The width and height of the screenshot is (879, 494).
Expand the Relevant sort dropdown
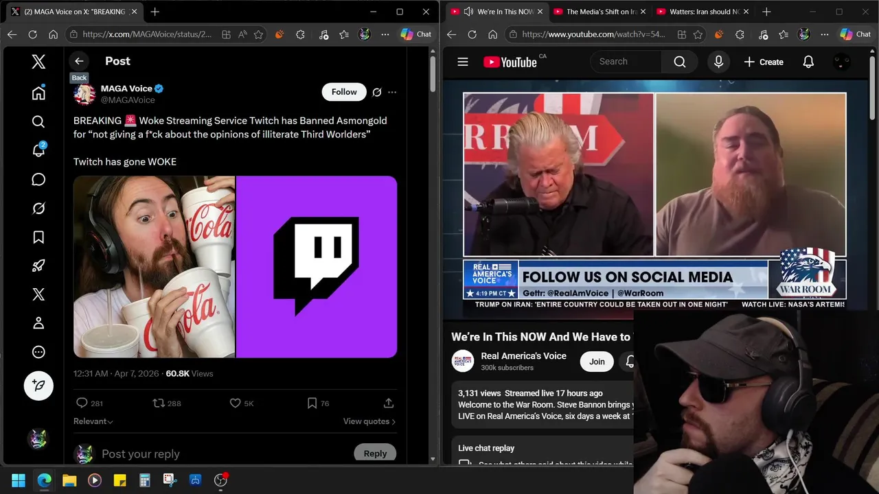[x=93, y=421]
